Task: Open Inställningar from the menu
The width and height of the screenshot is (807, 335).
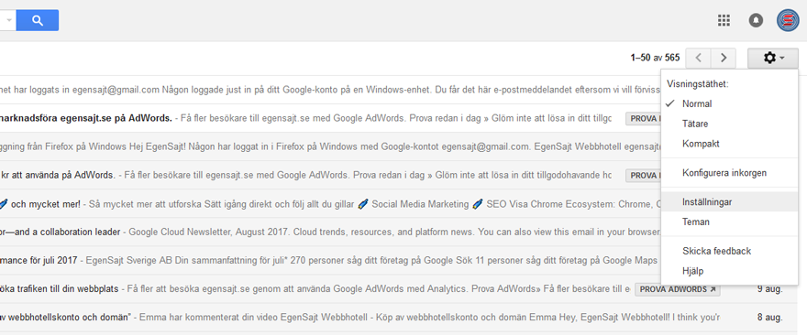Action: point(729,202)
